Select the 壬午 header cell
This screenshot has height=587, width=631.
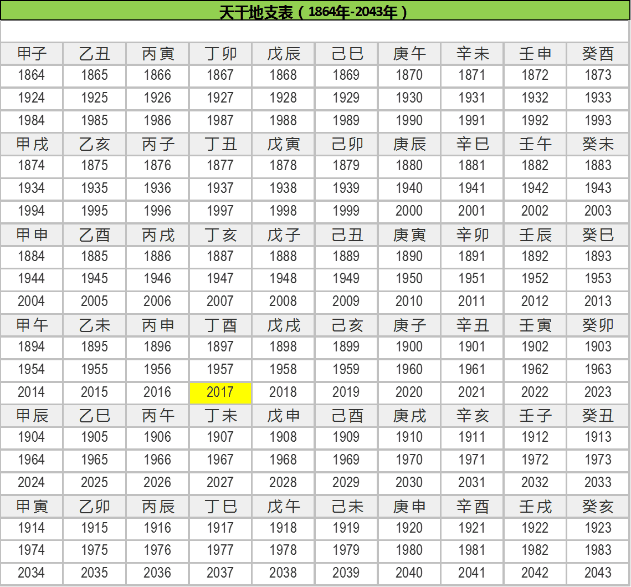tap(535, 144)
